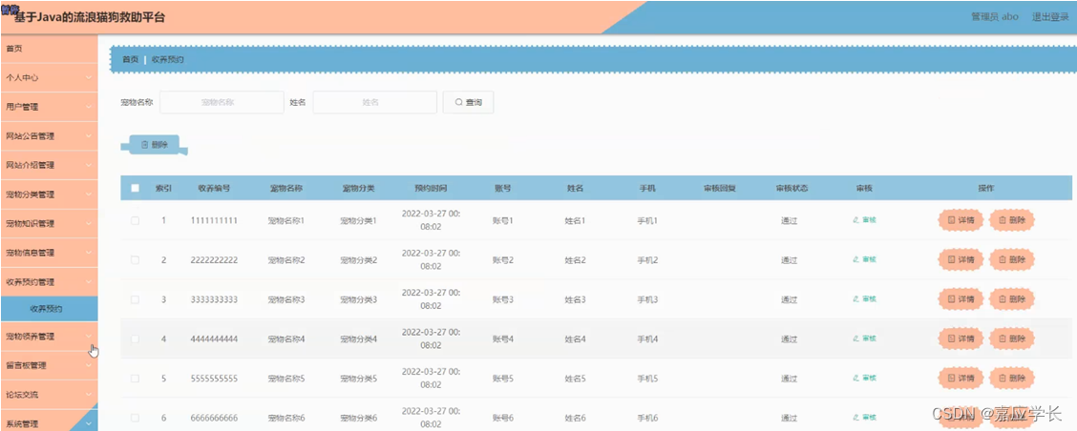Open 详情 for row 4444444444
Viewport: 1077px width, 431px height.
(961, 339)
